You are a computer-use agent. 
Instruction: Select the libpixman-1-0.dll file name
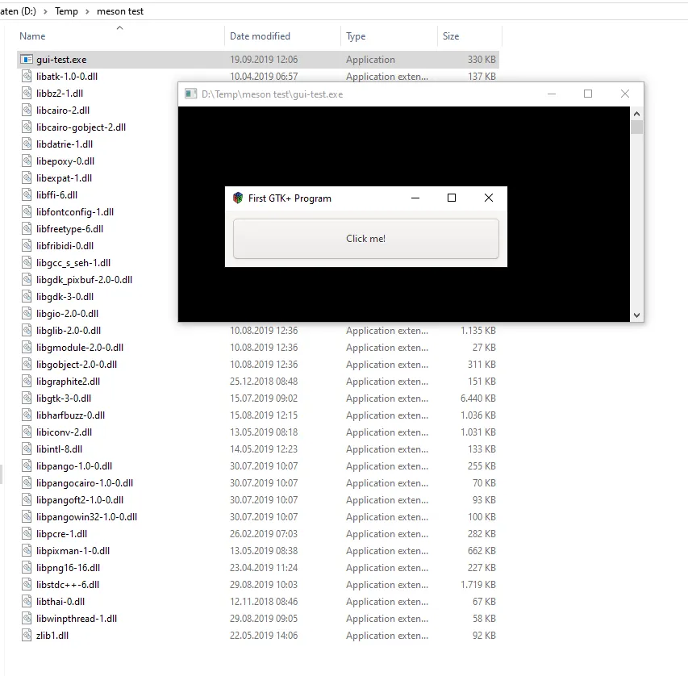coord(73,551)
